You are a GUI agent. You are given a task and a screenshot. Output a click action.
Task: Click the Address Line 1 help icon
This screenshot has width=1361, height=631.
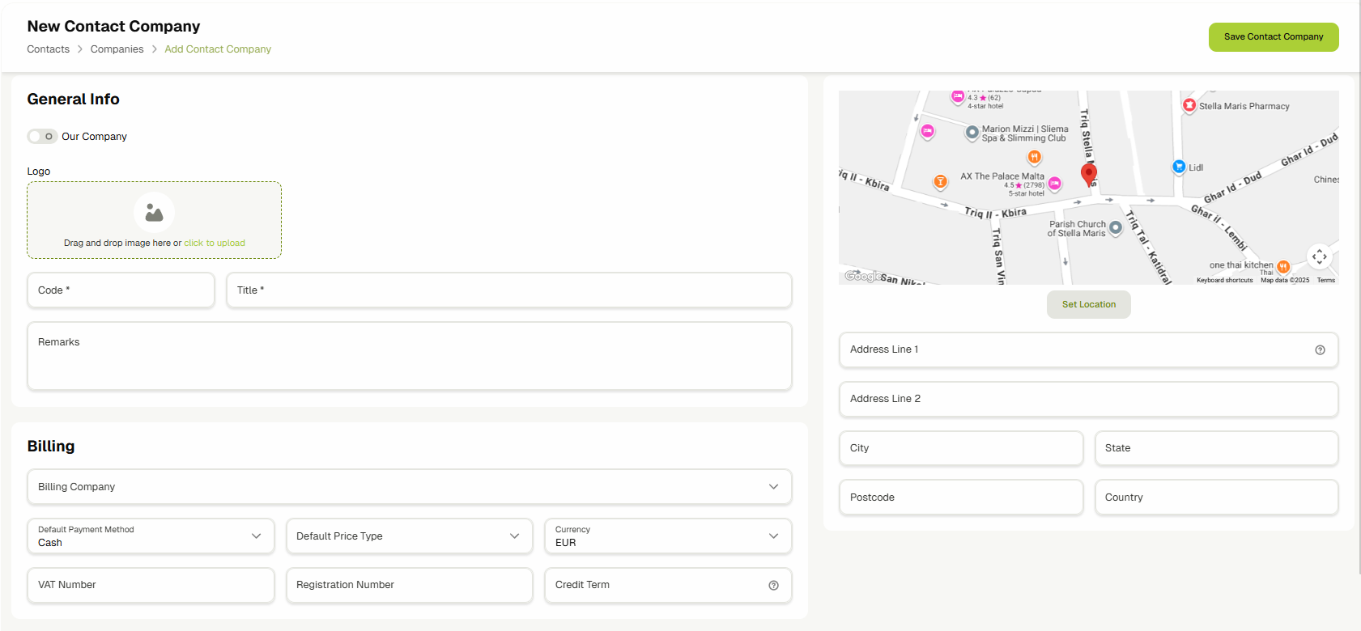click(1320, 350)
